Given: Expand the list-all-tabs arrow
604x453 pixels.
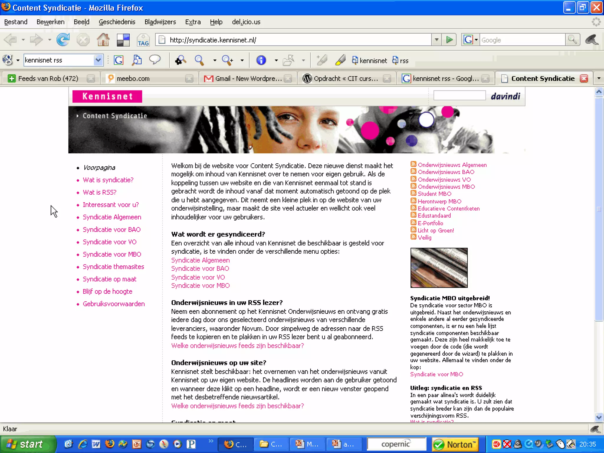Looking at the screenshot, I should pos(599,78).
